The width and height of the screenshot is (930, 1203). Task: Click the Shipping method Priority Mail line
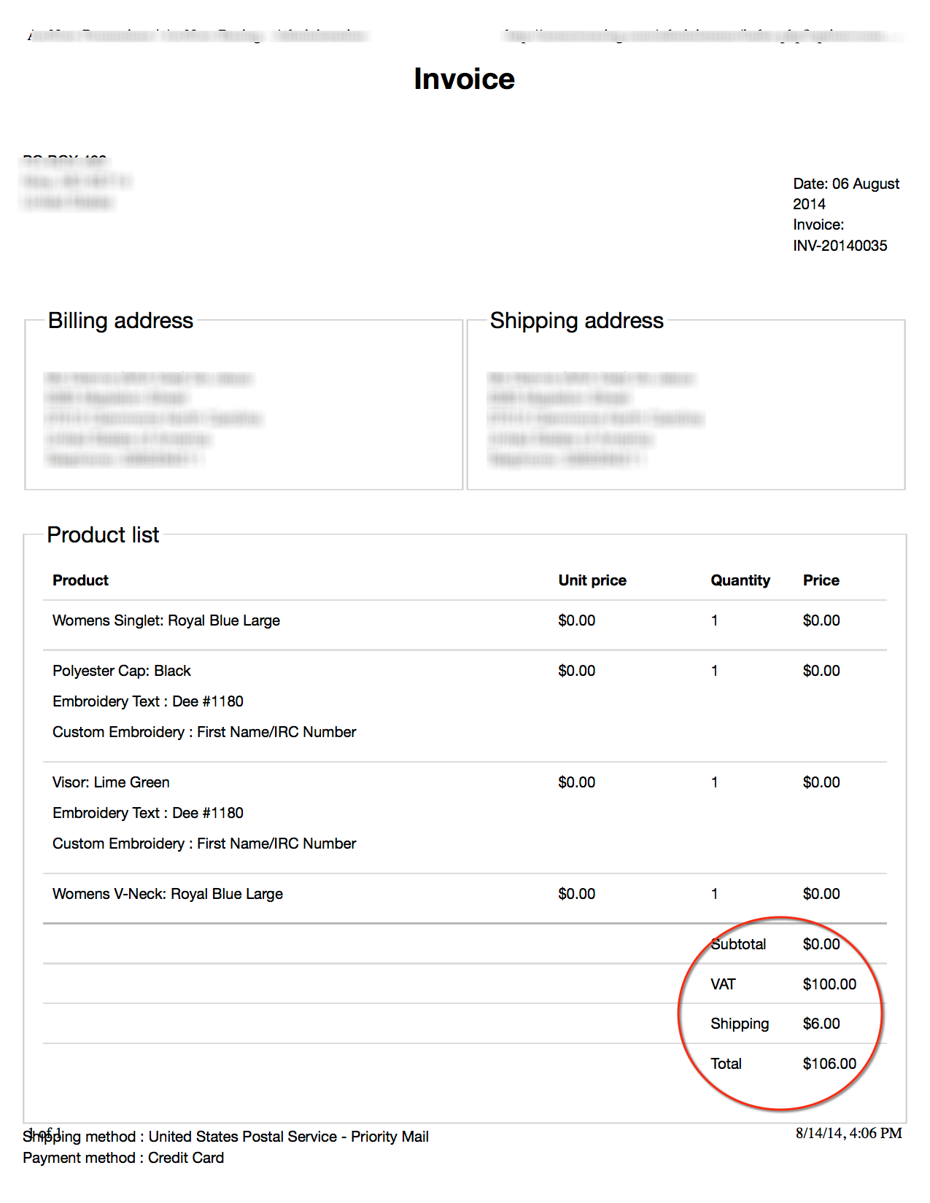(226, 1137)
